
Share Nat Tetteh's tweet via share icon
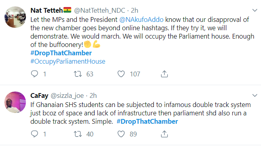pyautogui.click(x=164, y=74)
